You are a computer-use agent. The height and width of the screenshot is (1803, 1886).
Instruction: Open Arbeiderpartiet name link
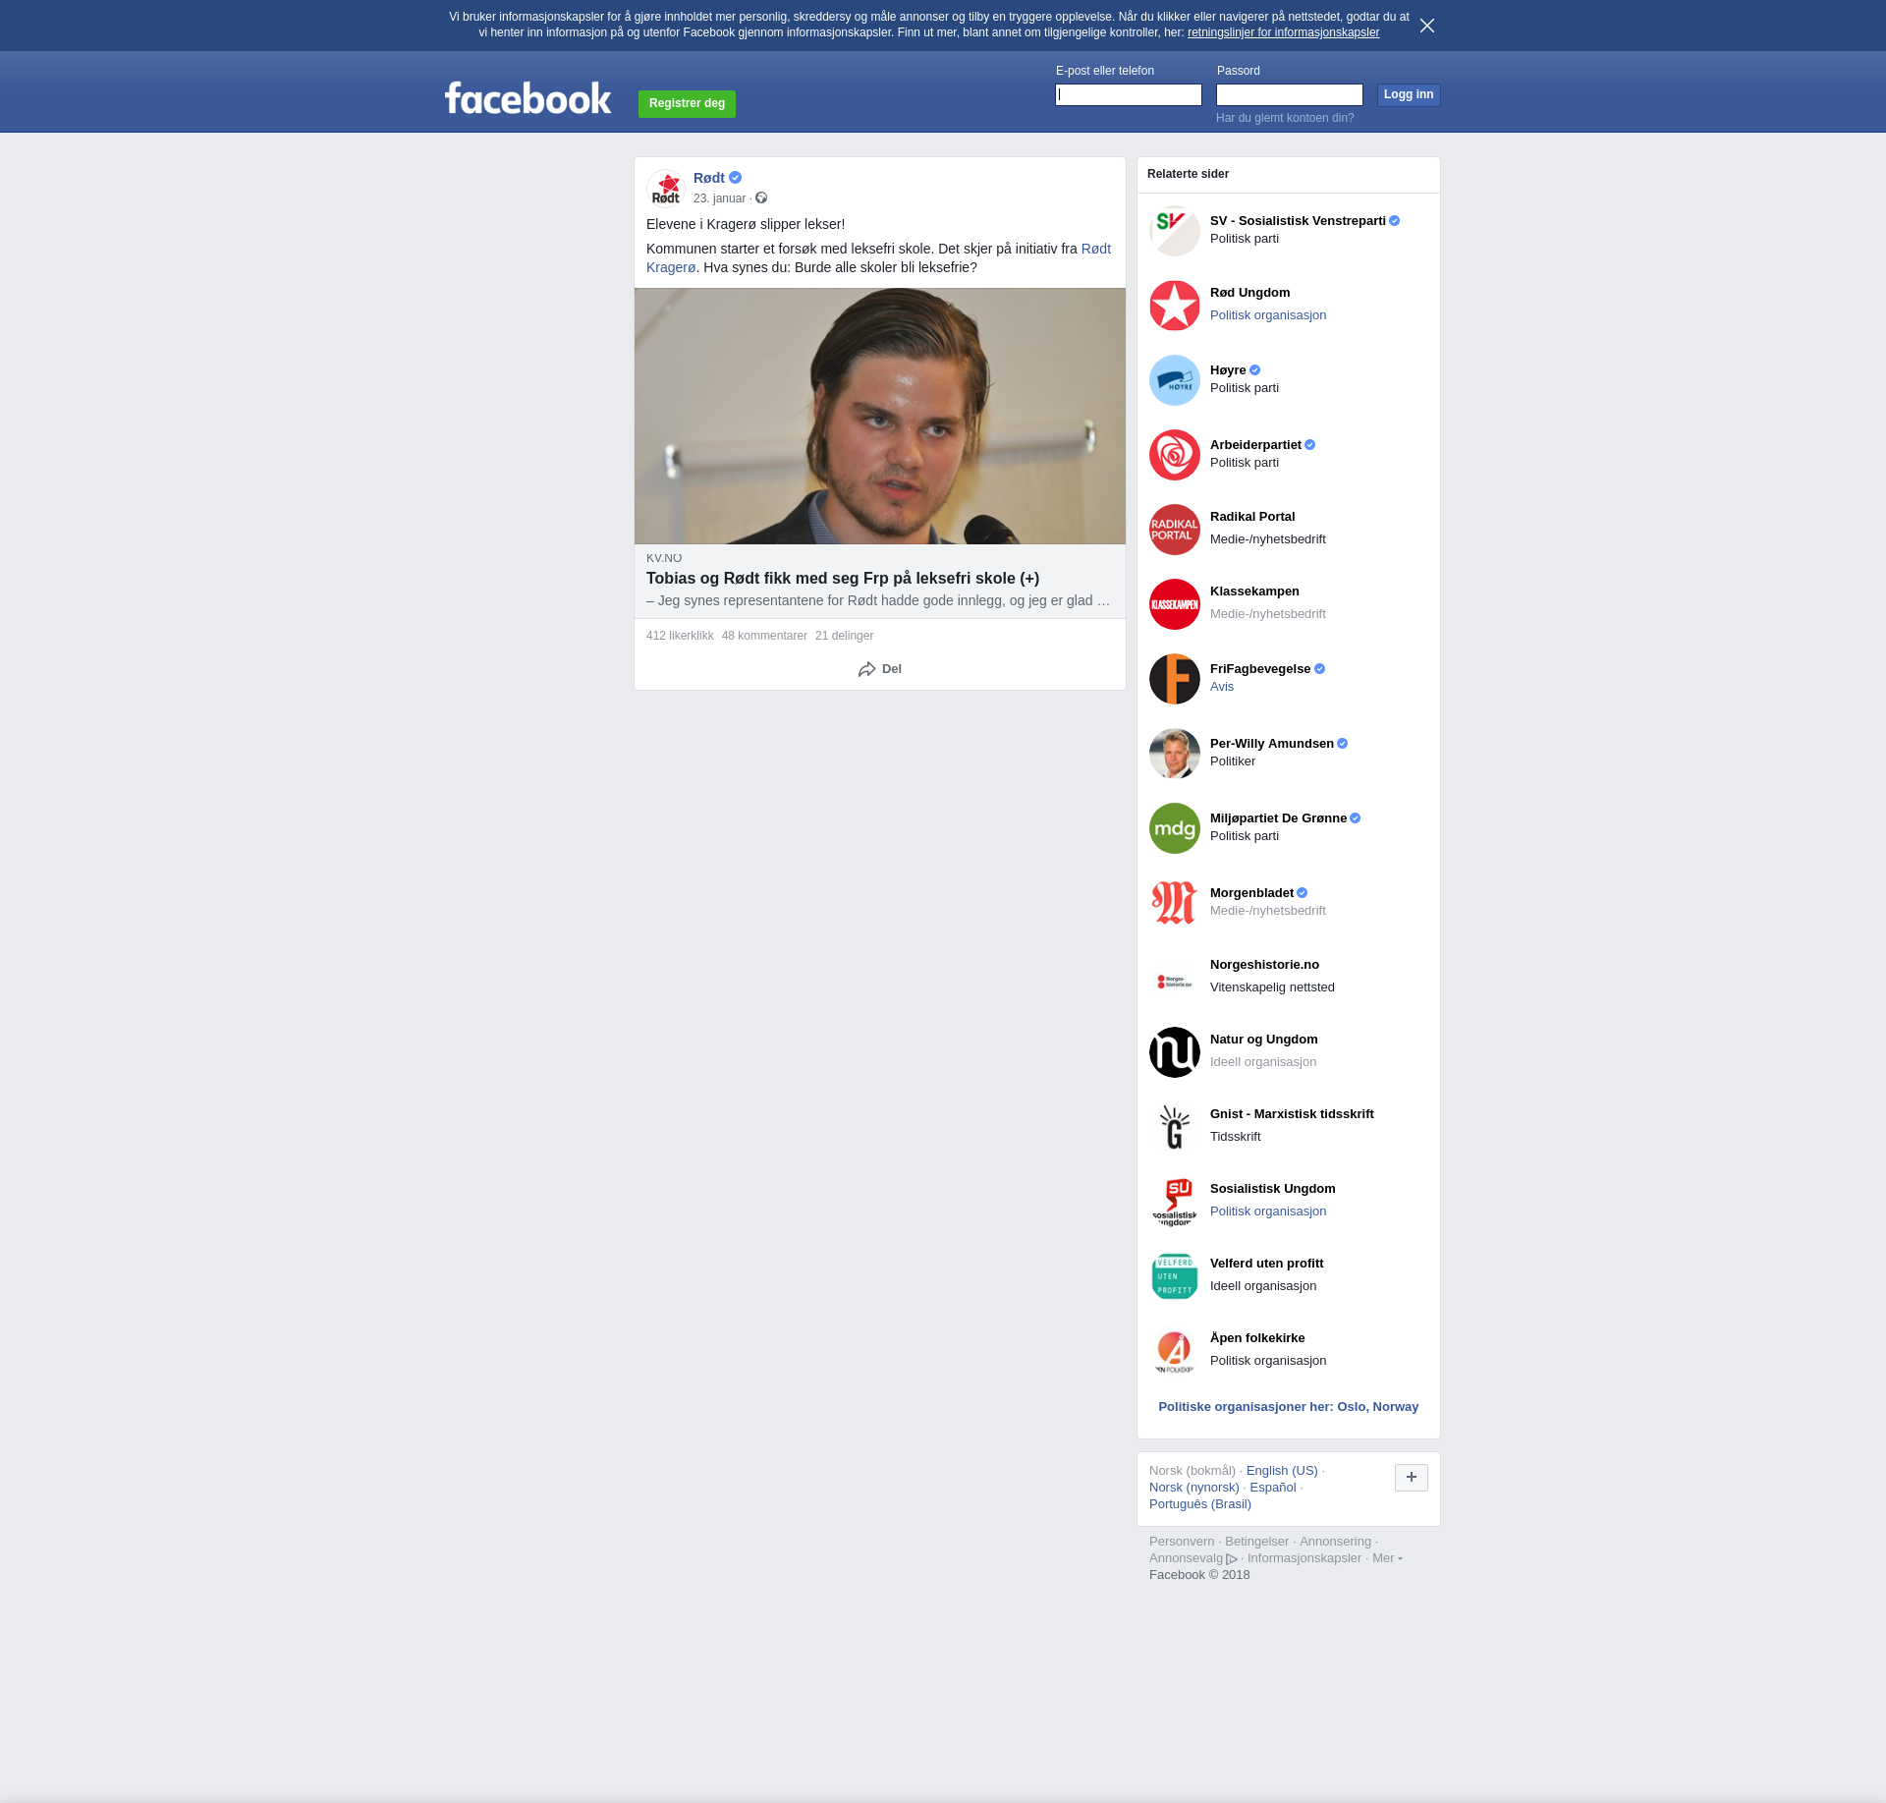pyautogui.click(x=1255, y=445)
